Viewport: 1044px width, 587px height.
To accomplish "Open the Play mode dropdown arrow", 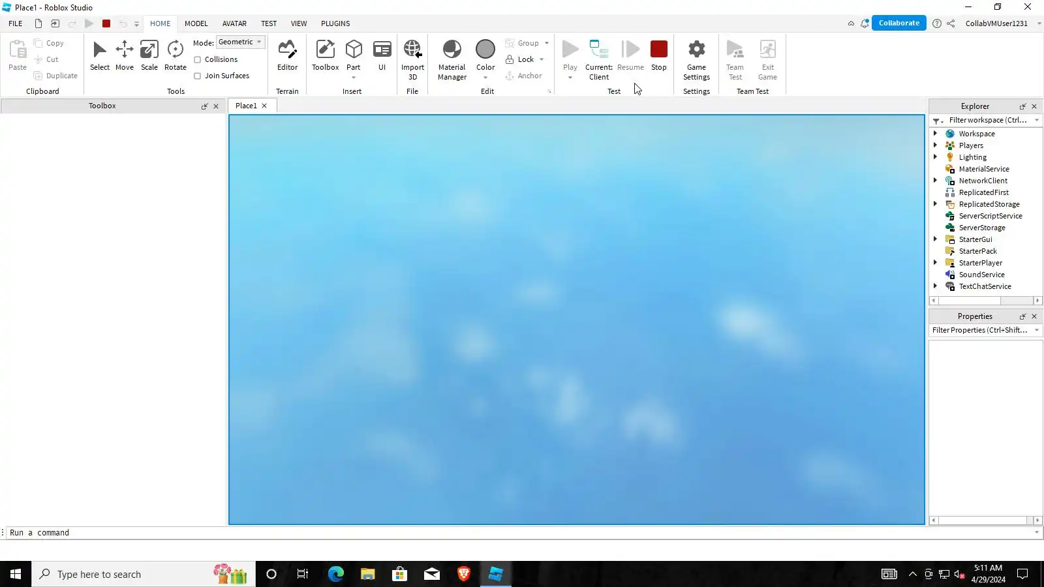I will point(570,78).
